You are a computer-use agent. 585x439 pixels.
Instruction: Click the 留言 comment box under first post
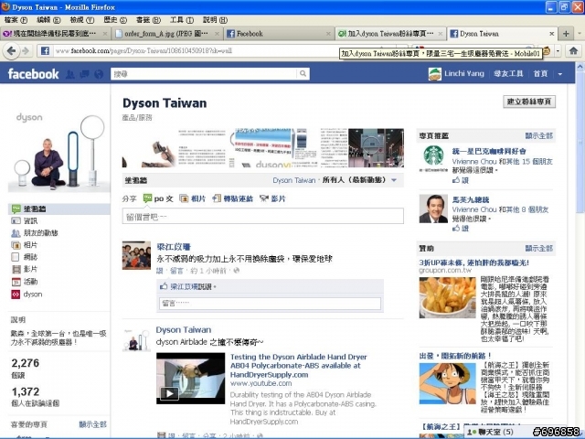click(x=271, y=303)
